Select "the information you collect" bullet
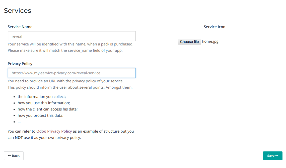This screenshot has height=168, width=286. coord(42,97)
